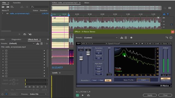Image resolution: width=175 pixels, height=98 pixels.
Task: Toggle power for effects slot 3
Action: [x=6, y=56]
